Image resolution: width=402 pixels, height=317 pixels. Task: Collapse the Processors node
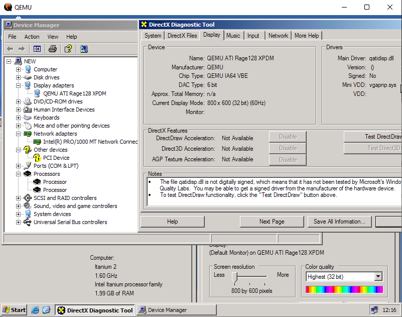(18, 174)
